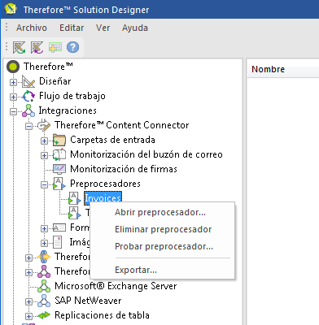This screenshot has width=319, height=325.
Task: Select Replicaciones de tabla label
Action: 102,315
